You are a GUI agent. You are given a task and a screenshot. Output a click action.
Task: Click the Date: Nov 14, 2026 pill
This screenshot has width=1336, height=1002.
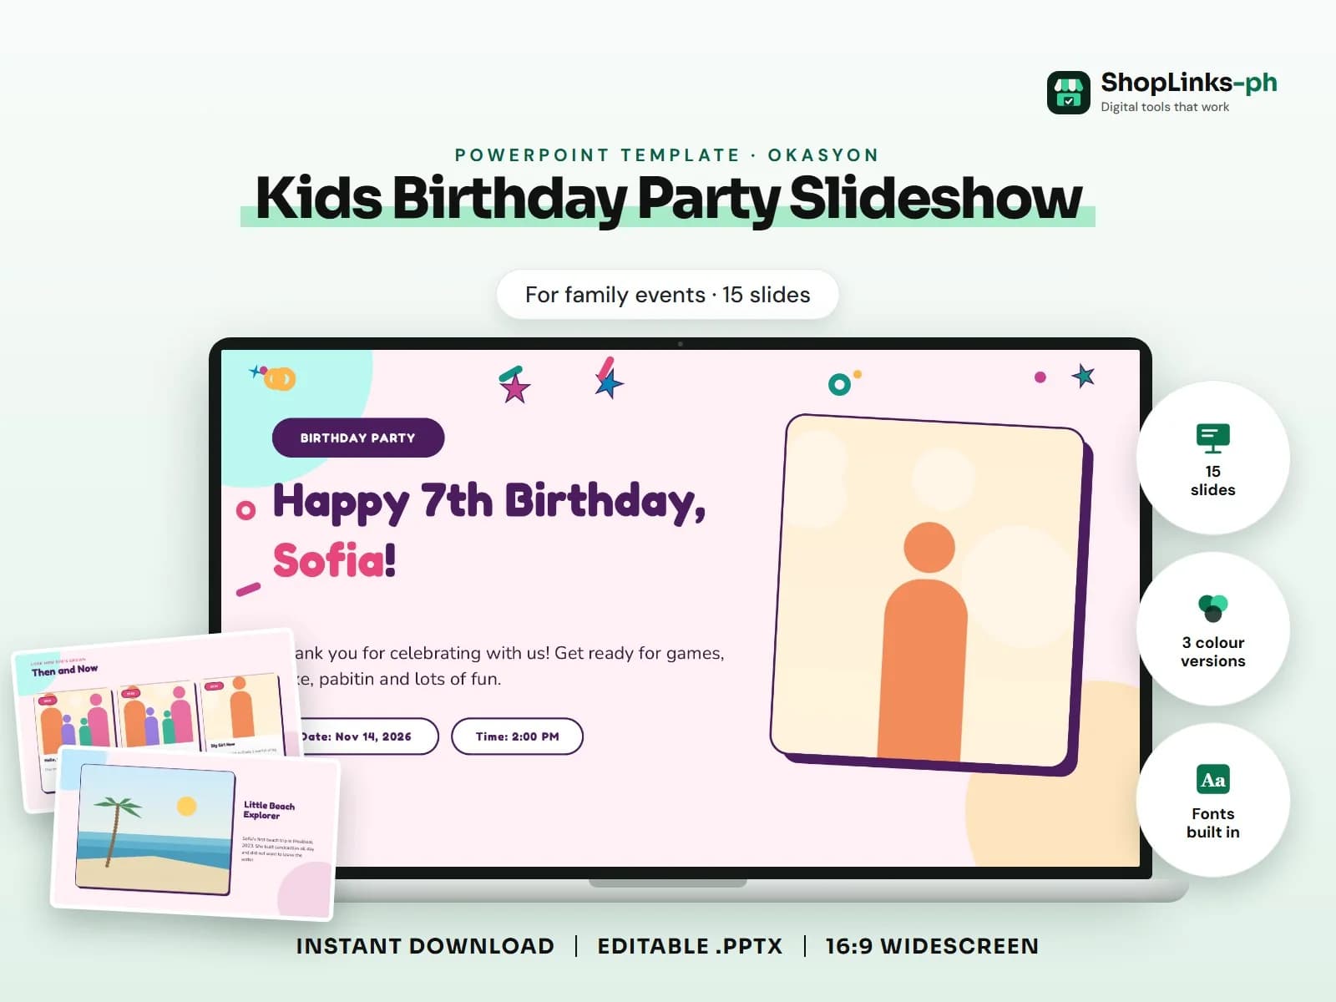(x=367, y=736)
